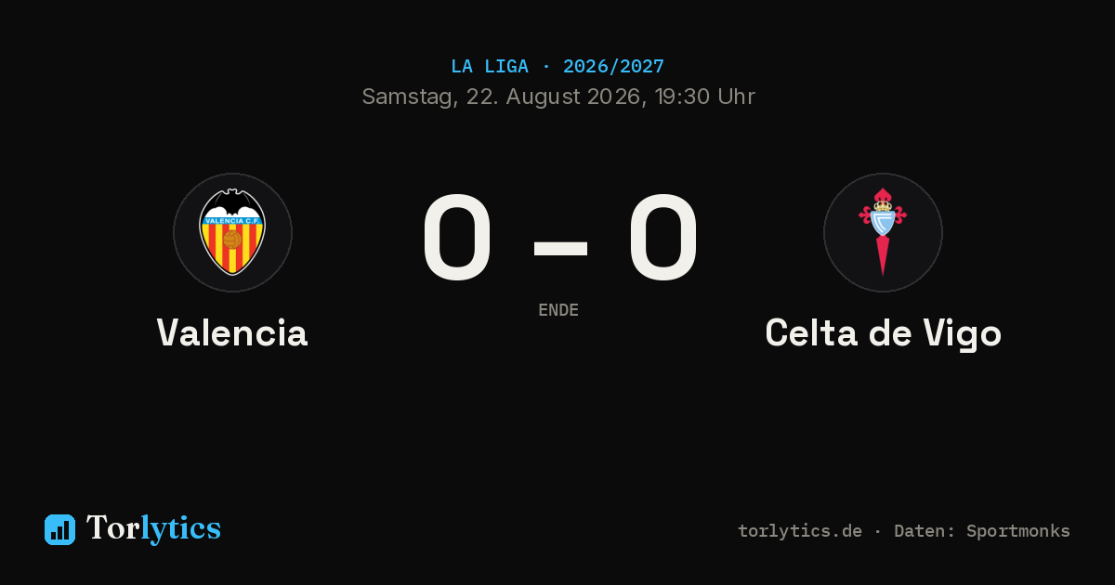Click Celta de Vigo's score of 0

[x=662, y=239]
